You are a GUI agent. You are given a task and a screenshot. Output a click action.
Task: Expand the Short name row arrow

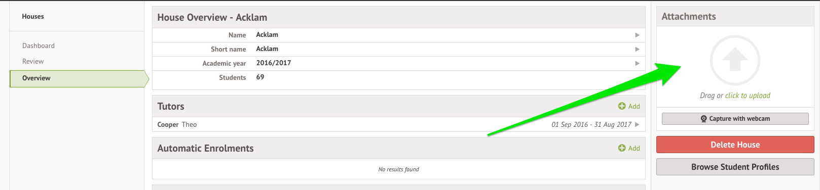pos(637,49)
